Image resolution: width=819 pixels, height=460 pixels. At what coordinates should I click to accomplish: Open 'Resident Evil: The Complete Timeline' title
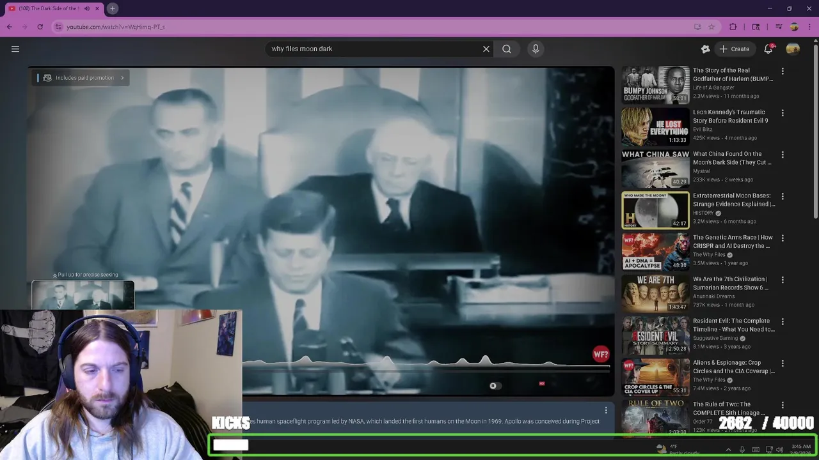734,325
